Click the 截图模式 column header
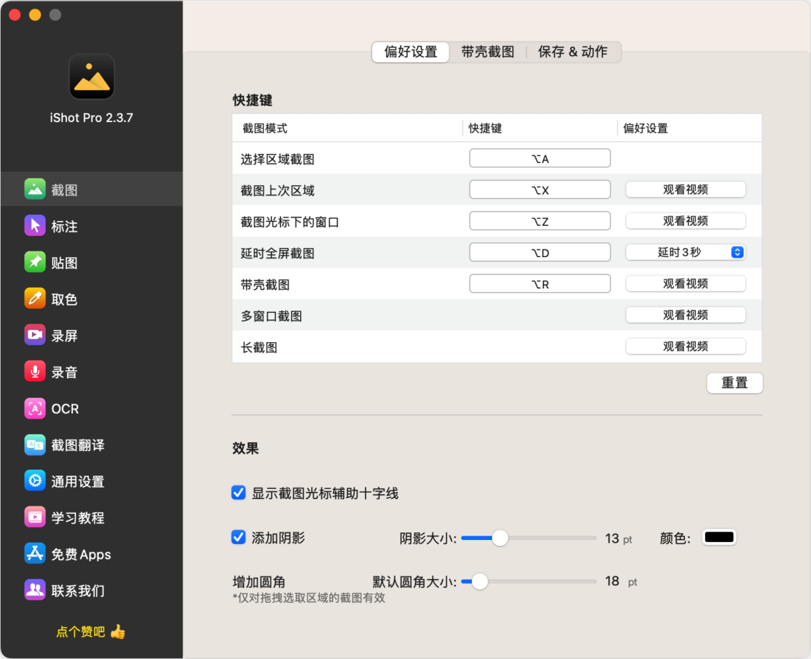Viewport: 811px width, 659px height. (x=265, y=128)
